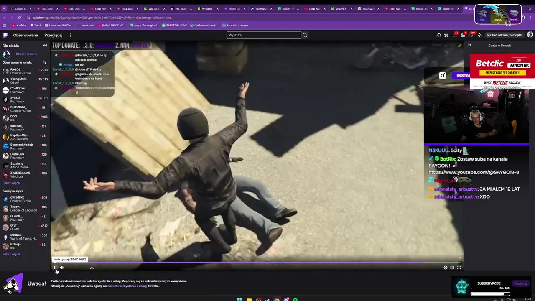
Task: Open Steam from the taskbar
Action: coord(267,300)
